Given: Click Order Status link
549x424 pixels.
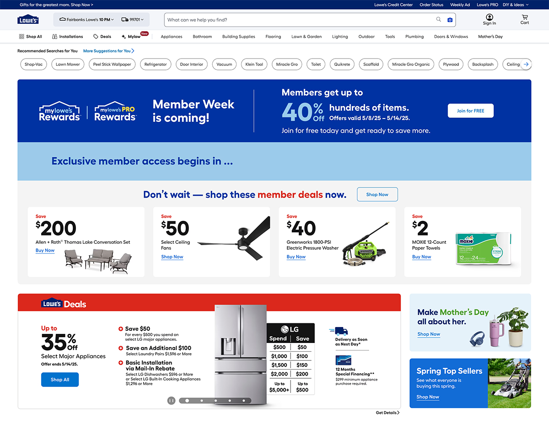Looking at the screenshot, I should click(x=431, y=5).
